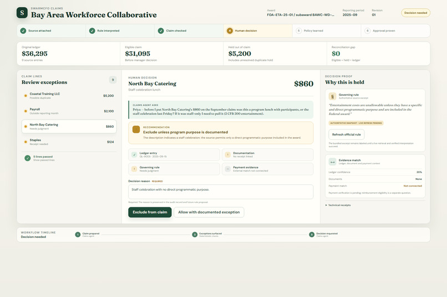Show passed lines under 5 lines passed
The width and height of the screenshot is (447, 297).
pos(44,160)
